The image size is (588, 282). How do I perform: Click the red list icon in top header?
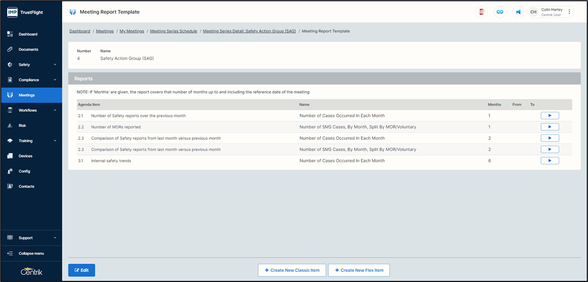(481, 12)
